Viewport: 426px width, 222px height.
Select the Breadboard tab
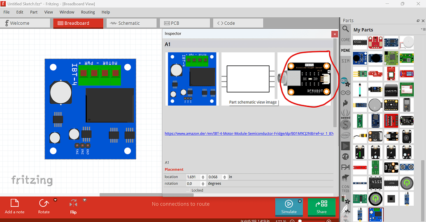pos(78,23)
